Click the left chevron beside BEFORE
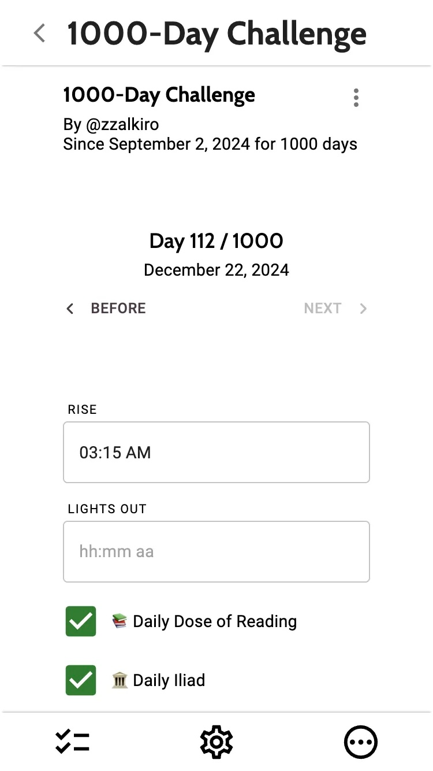Viewport: 433px width, 771px height. [x=70, y=309]
